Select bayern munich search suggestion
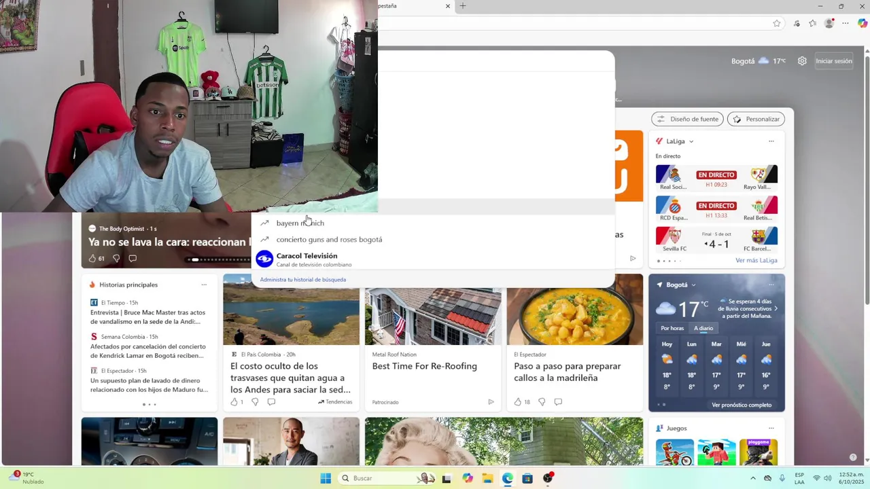870x489 pixels. click(433, 223)
